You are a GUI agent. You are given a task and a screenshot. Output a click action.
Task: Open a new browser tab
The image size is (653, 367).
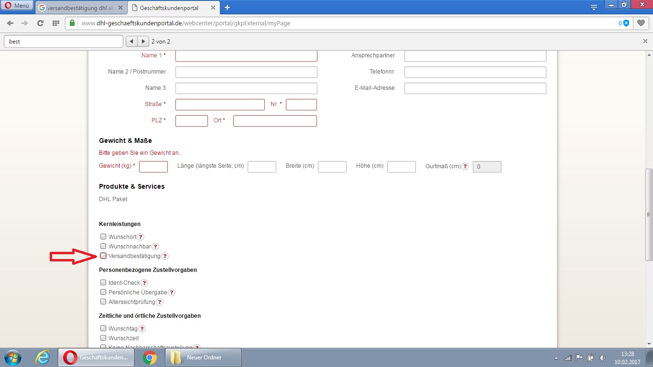pyautogui.click(x=227, y=8)
